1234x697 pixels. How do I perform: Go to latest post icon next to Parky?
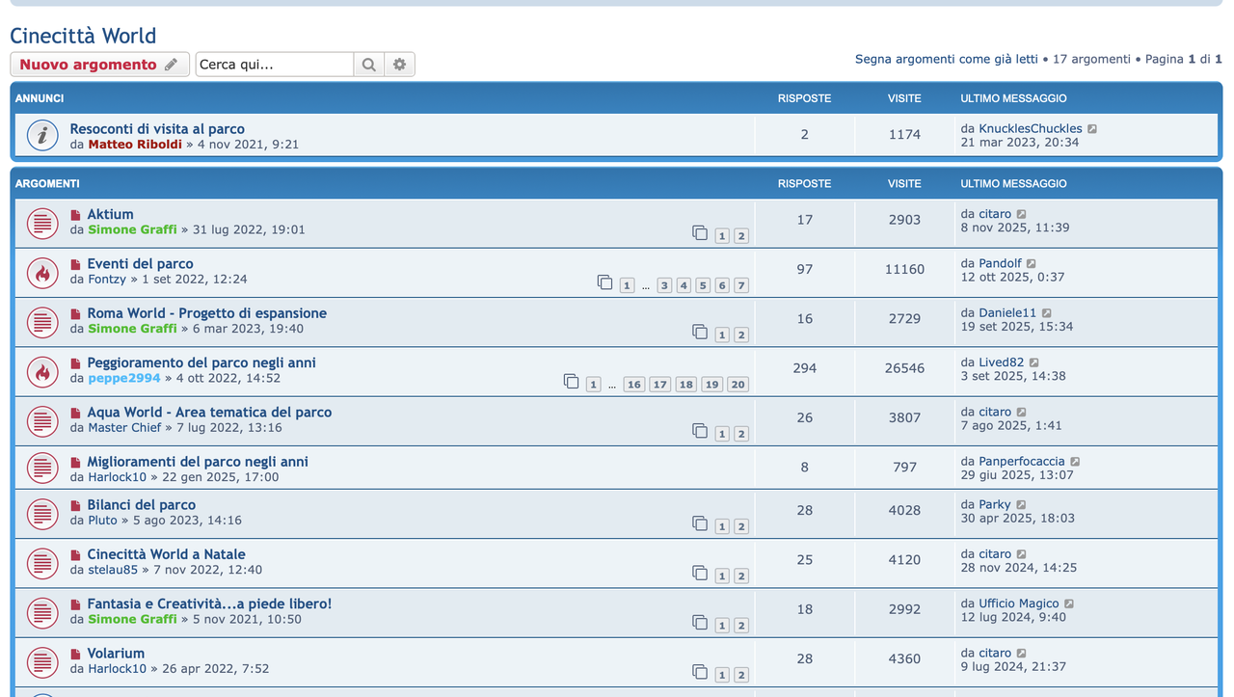[x=1021, y=505]
